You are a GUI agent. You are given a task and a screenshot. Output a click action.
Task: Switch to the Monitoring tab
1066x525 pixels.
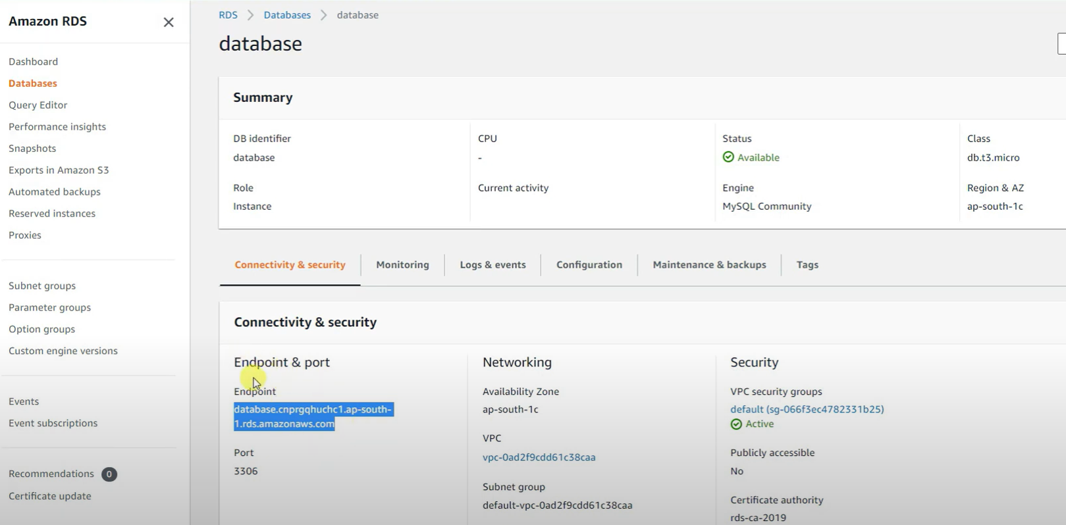(x=402, y=265)
